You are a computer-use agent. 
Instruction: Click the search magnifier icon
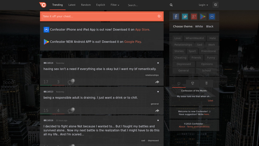pyautogui.click(x=171, y=5)
